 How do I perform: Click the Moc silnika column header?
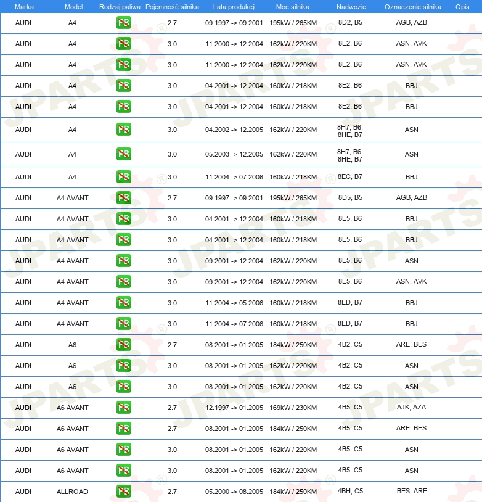[293, 7]
